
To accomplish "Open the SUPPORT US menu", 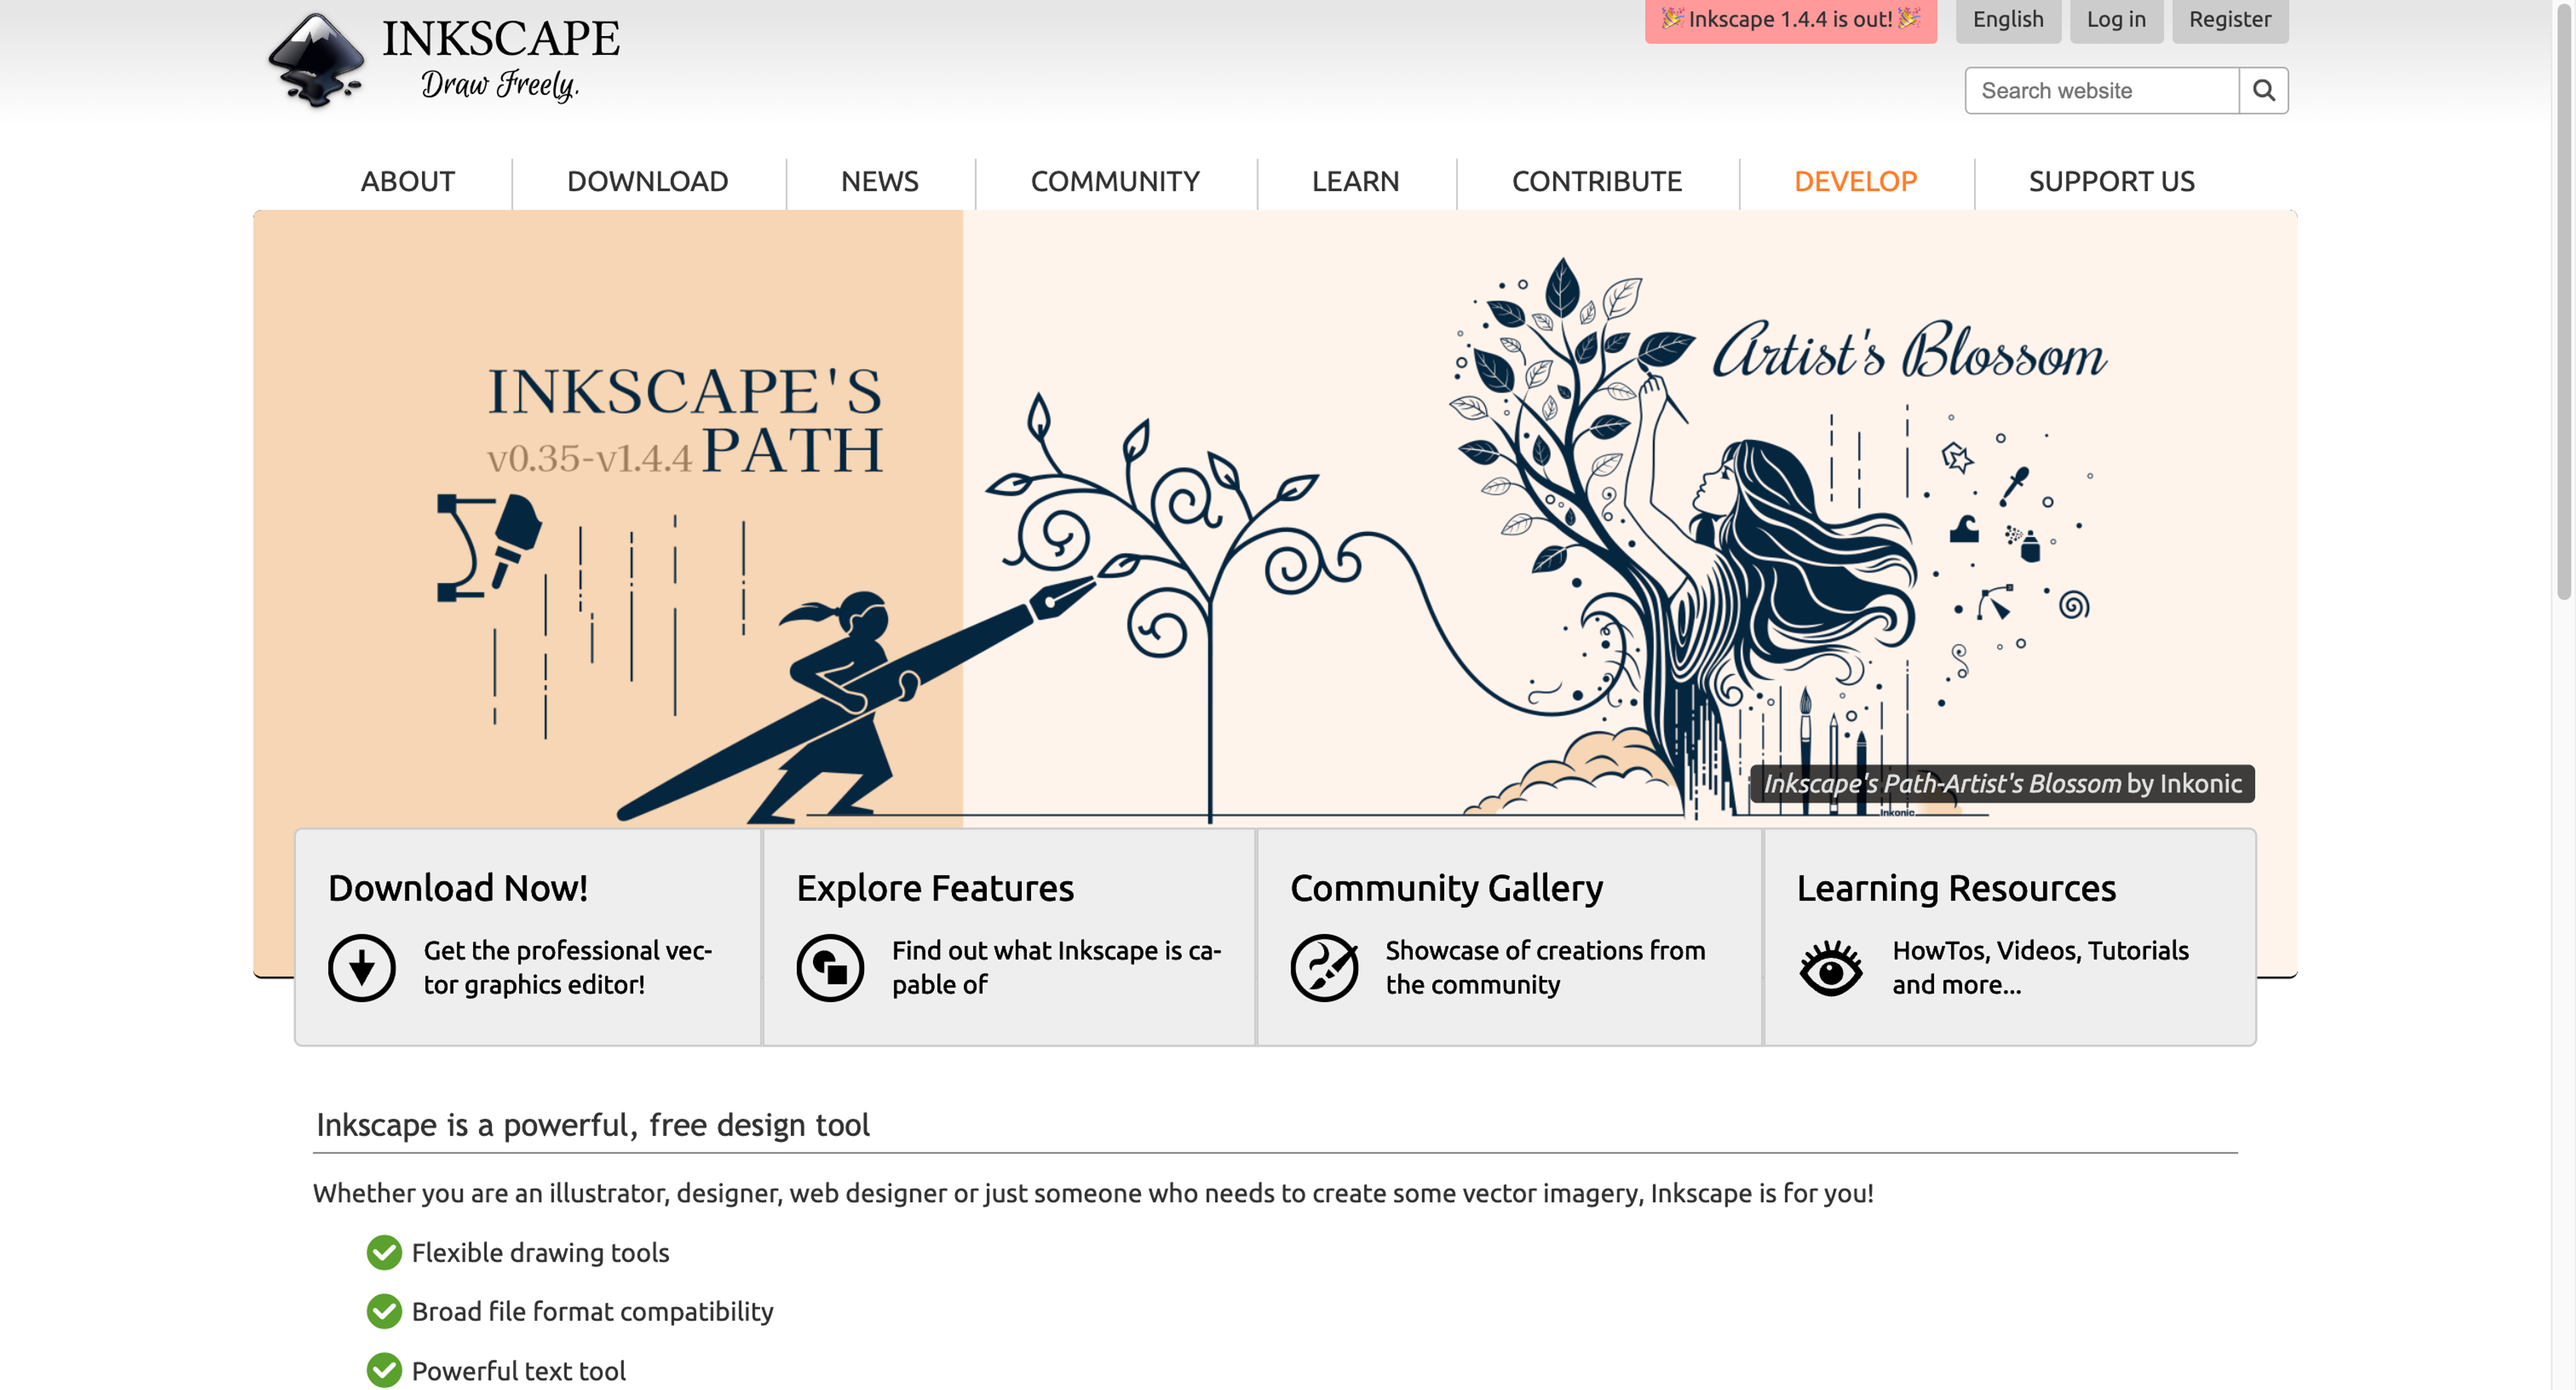I will tap(2111, 181).
